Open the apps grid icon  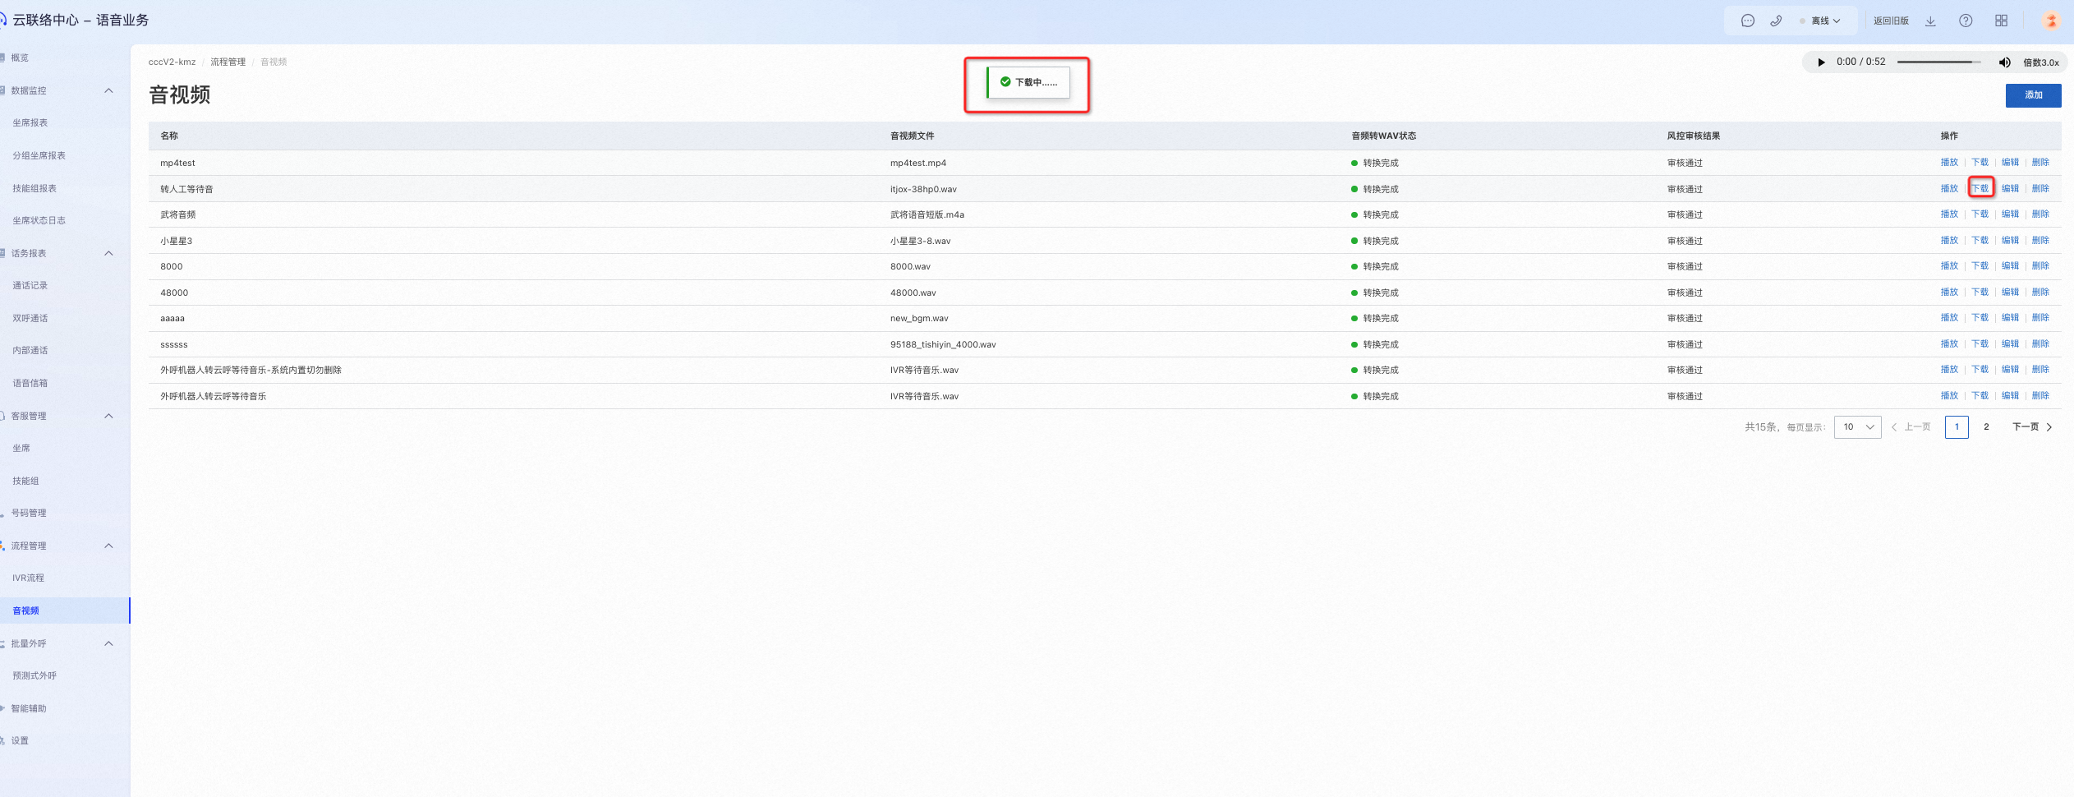point(2001,21)
